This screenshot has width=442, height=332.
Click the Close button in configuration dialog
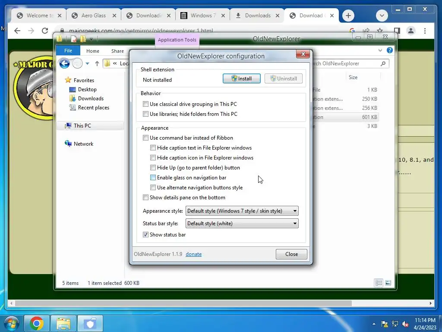[x=291, y=254]
